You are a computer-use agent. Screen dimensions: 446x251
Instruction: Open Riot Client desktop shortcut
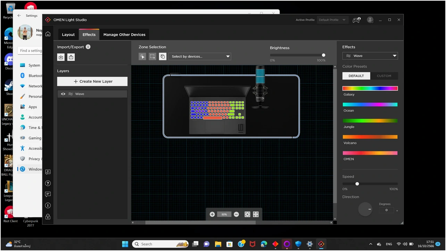[x=10, y=214]
